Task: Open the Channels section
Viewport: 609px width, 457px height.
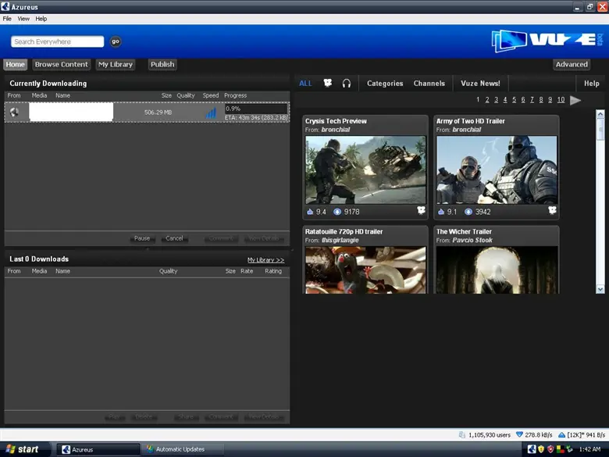Action: click(x=429, y=84)
